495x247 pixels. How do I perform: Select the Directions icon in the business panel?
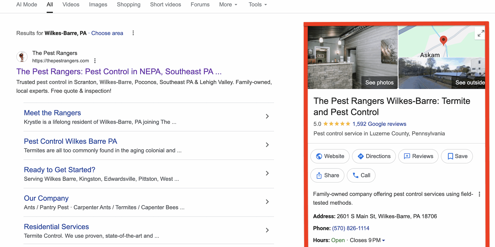(x=361, y=156)
